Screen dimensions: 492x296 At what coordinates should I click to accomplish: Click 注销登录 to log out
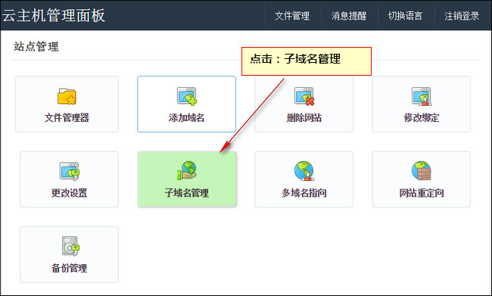(x=462, y=16)
